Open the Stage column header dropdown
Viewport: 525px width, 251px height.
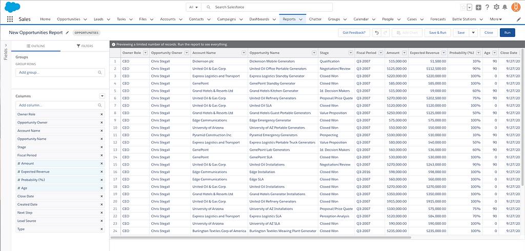[x=351, y=52]
